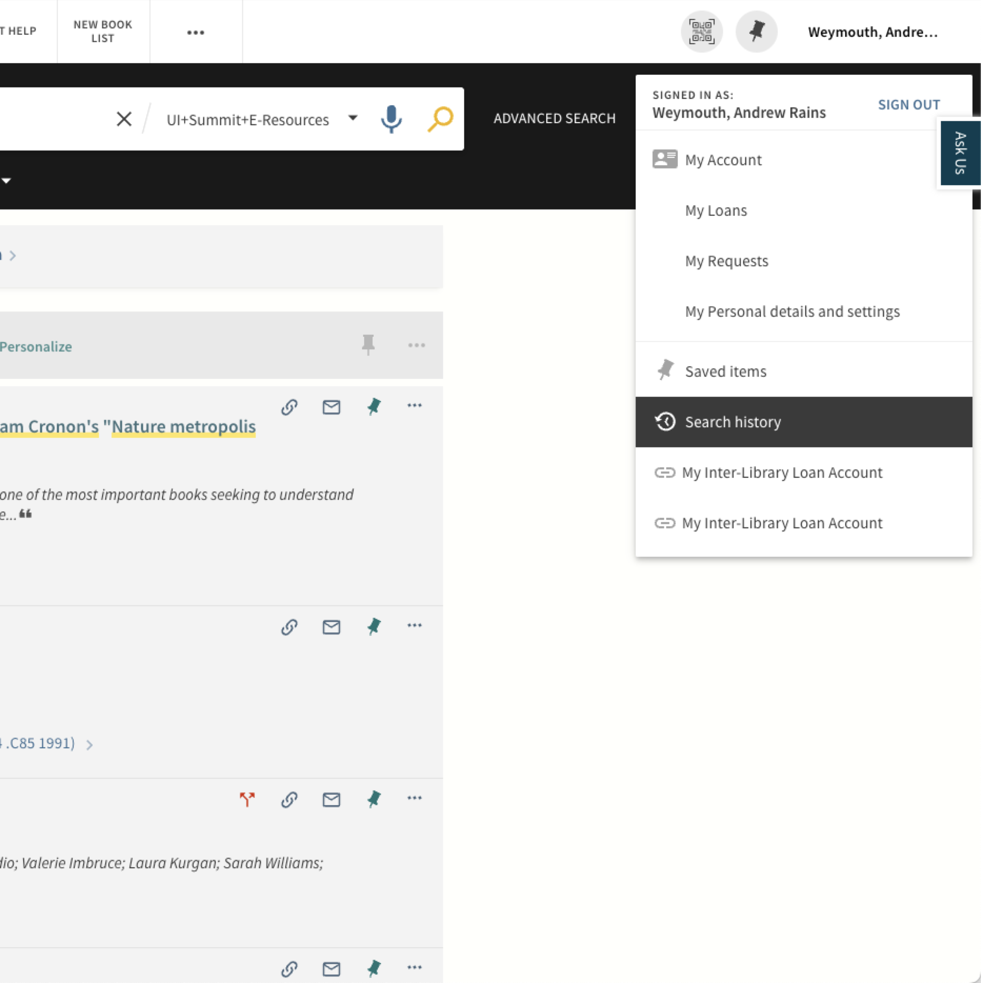Image resolution: width=983 pixels, height=983 pixels.
Task: Pin all results using the gray pin in the Personalize bar
Action: 368,345
